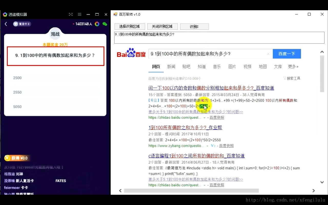Click the first zhidao.baidu.com/quest URL

tap(175, 118)
